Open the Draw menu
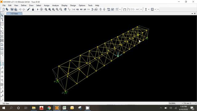This screenshot has height=111, width=197. pyautogui.click(x=31, y=6)
